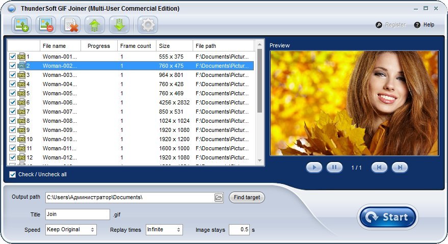Click the JPG file icon of row 12
The image size is (448, 244).
point(21,157)
